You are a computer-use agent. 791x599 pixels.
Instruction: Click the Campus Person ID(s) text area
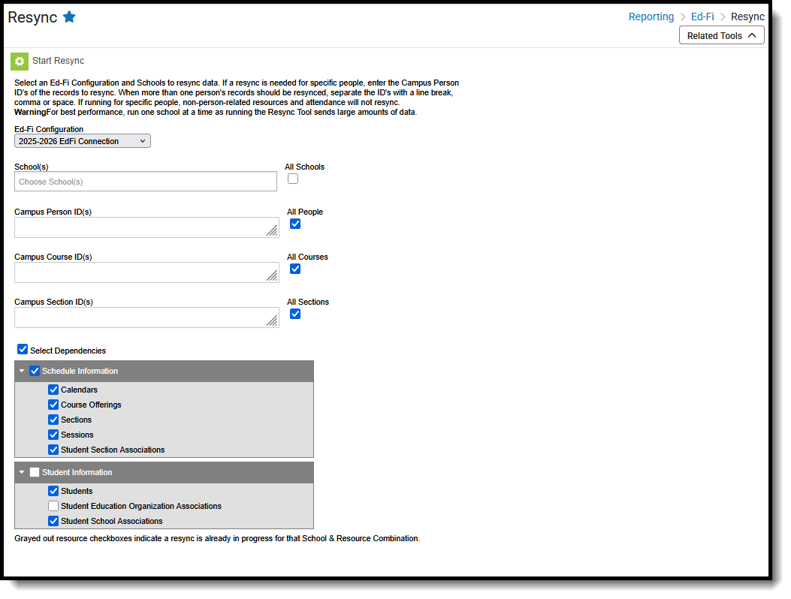146,227
